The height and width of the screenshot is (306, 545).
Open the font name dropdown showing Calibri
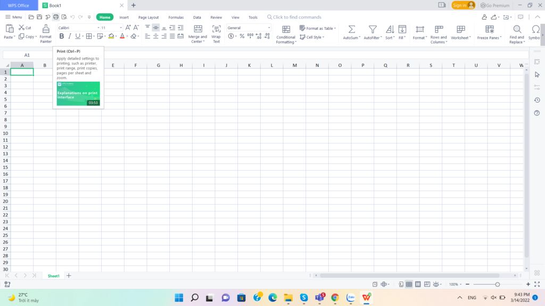tap(98, 28)
